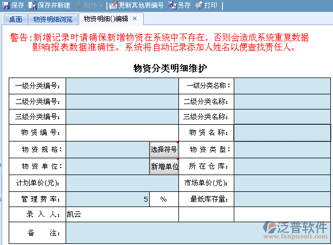Click the 备注 remarks text field
Image resolution: width=333 pixels, height=245 pixels.
pos(197,233)
